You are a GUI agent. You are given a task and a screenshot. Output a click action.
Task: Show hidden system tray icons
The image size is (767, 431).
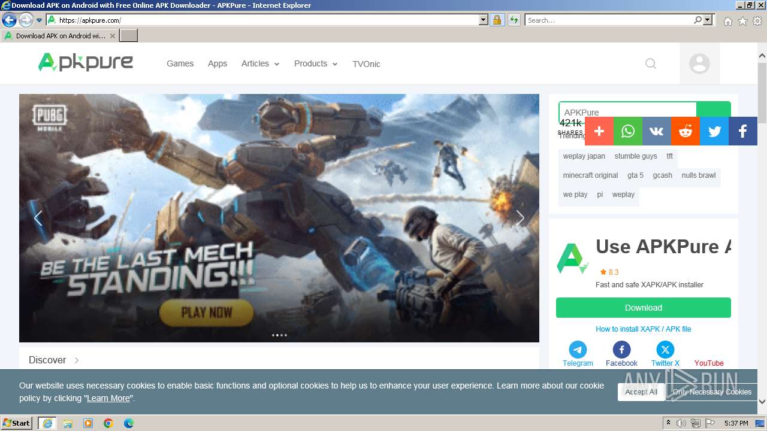668,423
